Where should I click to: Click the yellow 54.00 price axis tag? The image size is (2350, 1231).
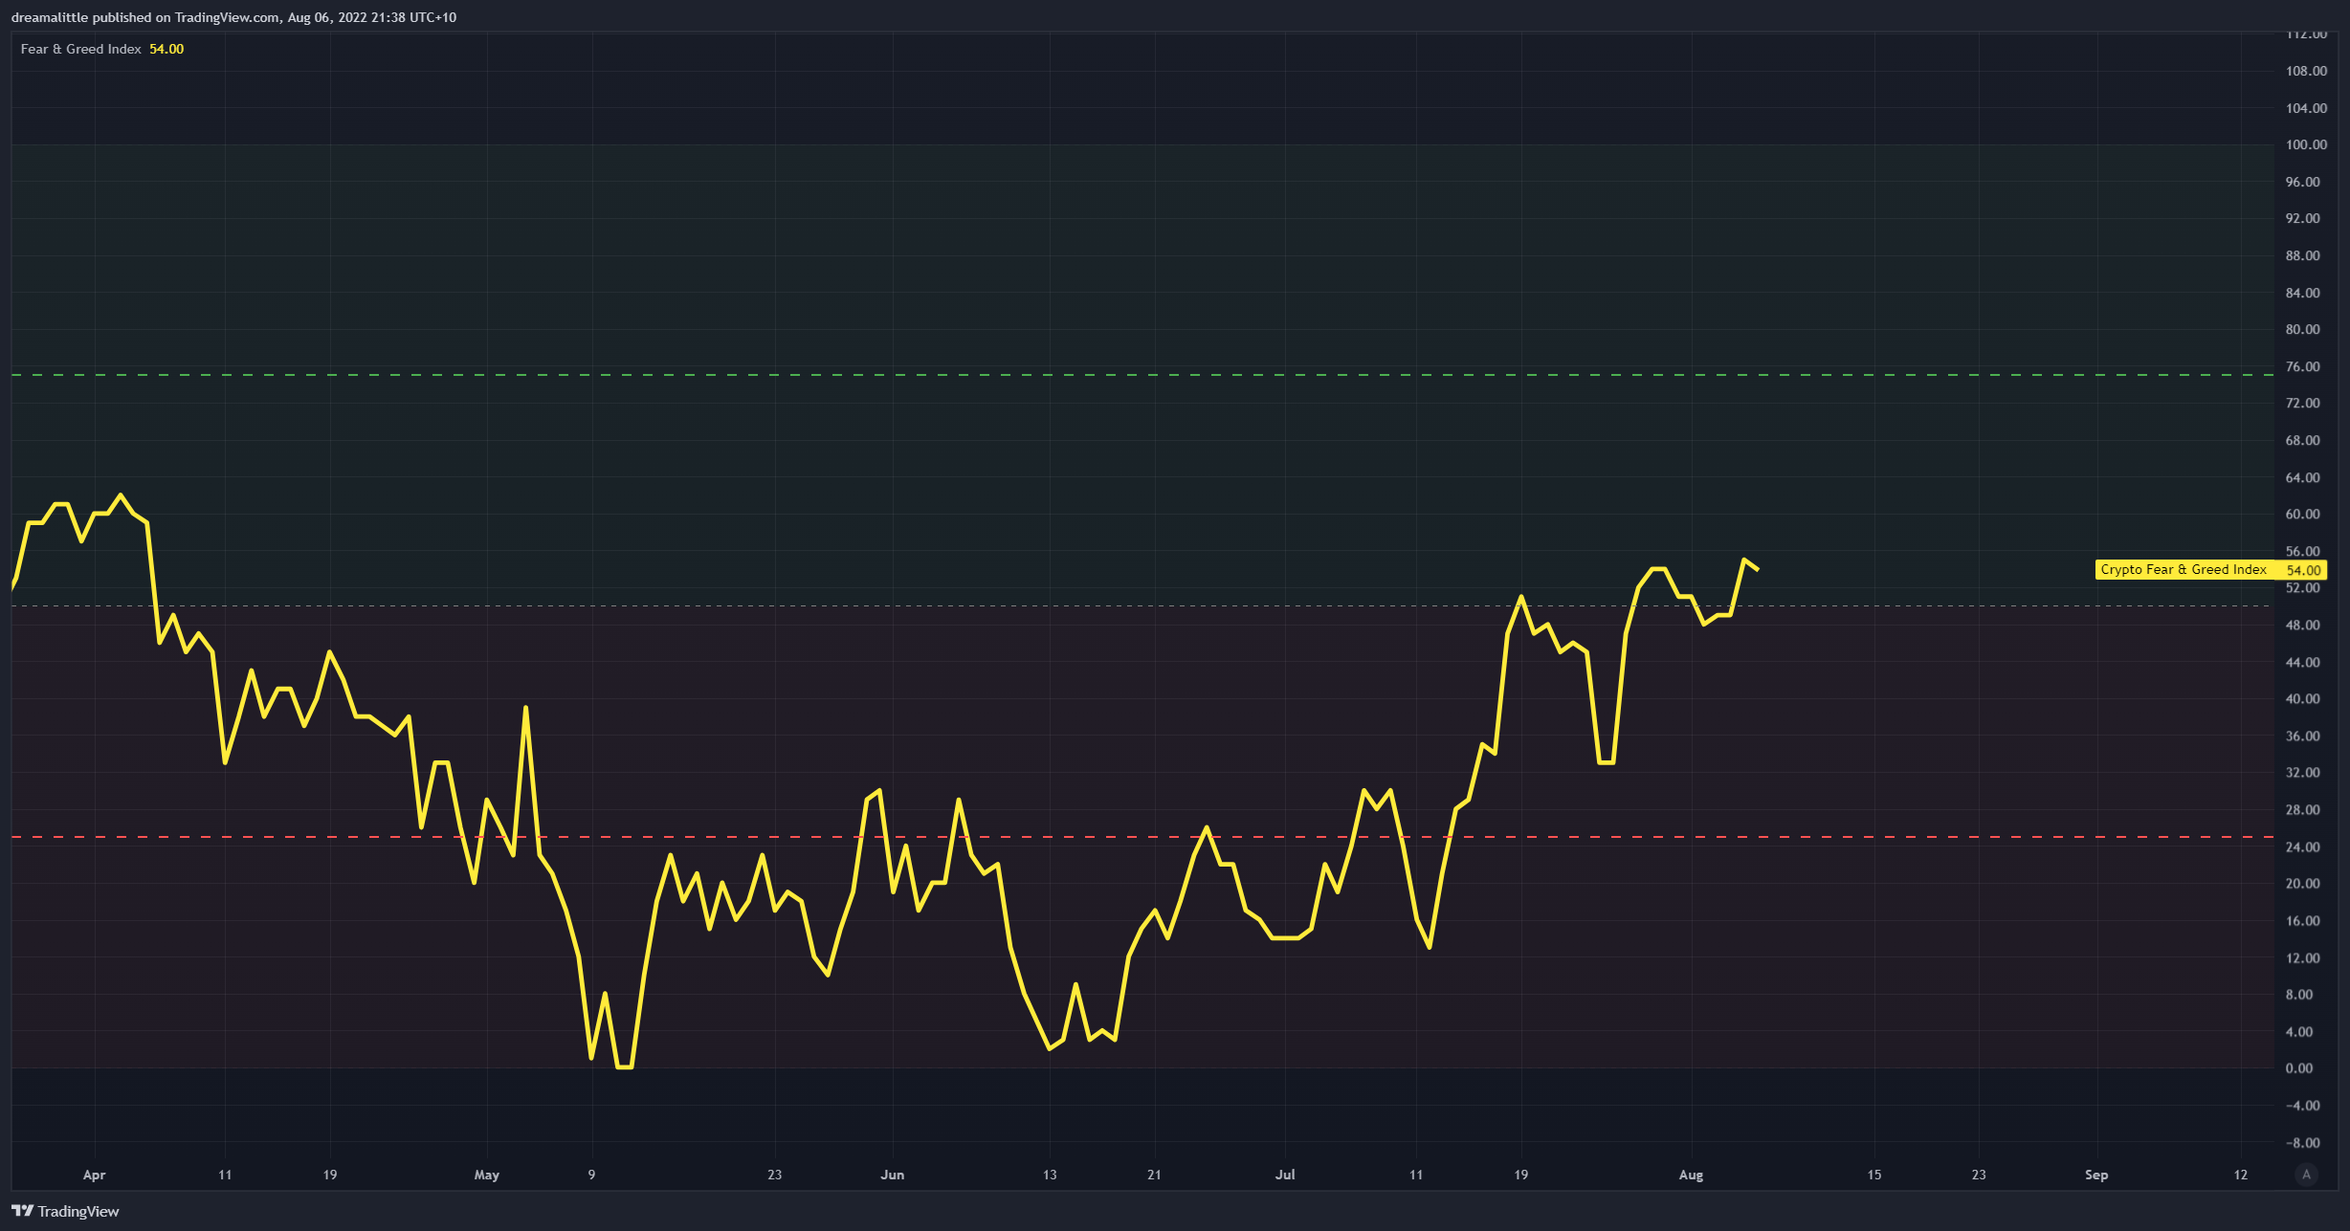point(2304,570)
